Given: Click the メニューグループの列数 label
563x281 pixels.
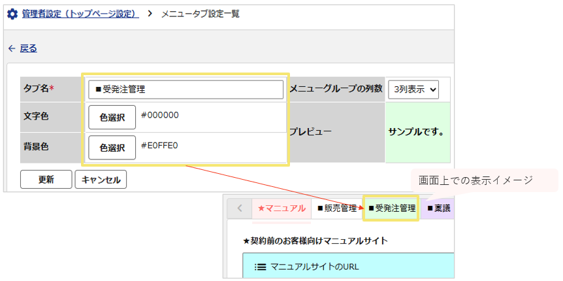Looking at the screenshot, I should 336,88.
